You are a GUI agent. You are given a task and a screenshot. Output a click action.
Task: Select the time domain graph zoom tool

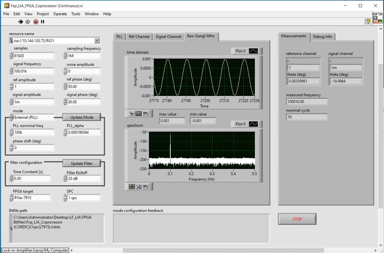pyautogui.click(x=139, y=114)
